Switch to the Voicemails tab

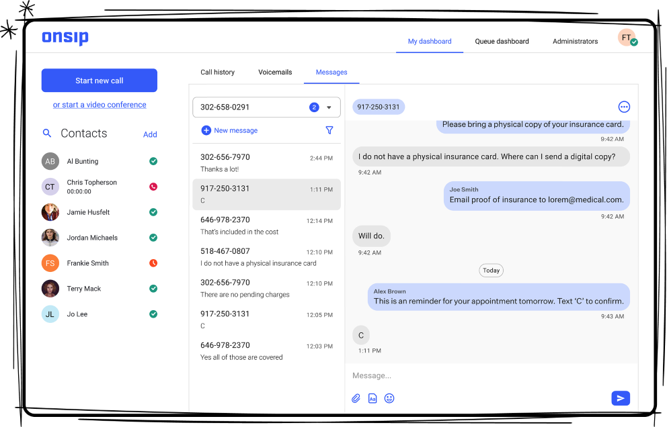click(275, 72)
